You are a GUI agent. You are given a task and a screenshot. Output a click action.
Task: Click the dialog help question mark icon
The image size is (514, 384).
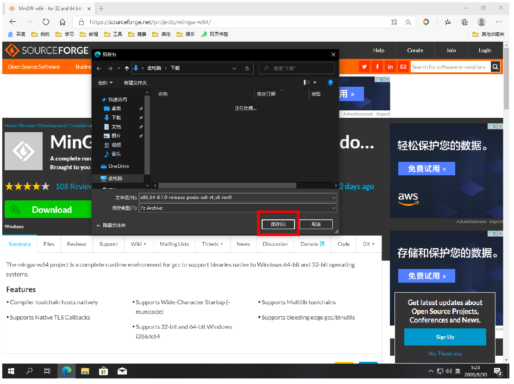(330, 83)
